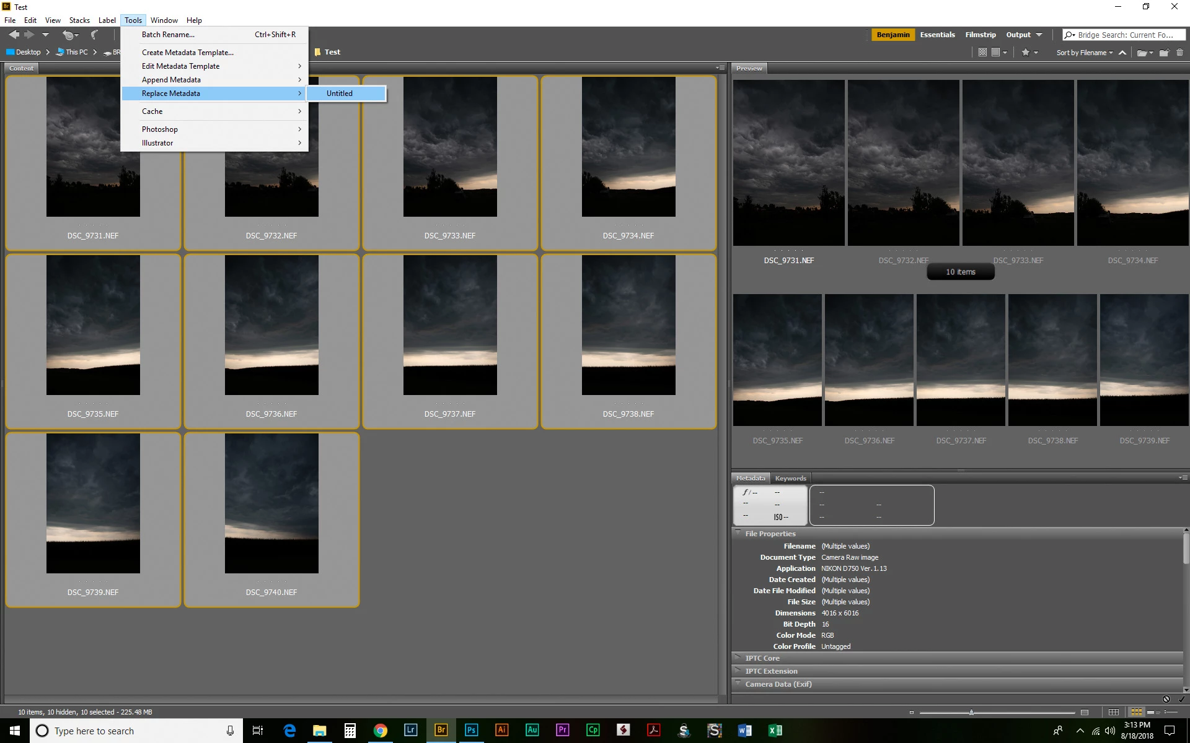Create new folder via toolbar icon
The height and width of the screenshot is (743, 1190).
click(x=1164, y=53)
